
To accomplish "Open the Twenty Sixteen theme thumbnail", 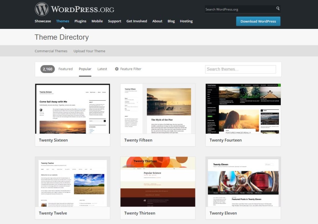I will pos(72,109).
